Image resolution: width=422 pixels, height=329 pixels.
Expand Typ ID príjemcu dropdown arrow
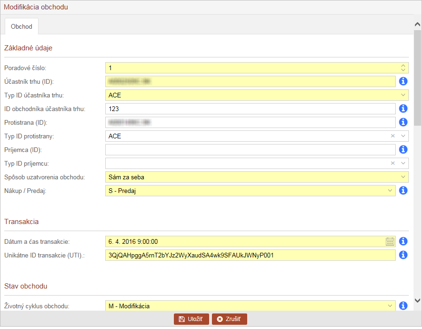[403, 163]
